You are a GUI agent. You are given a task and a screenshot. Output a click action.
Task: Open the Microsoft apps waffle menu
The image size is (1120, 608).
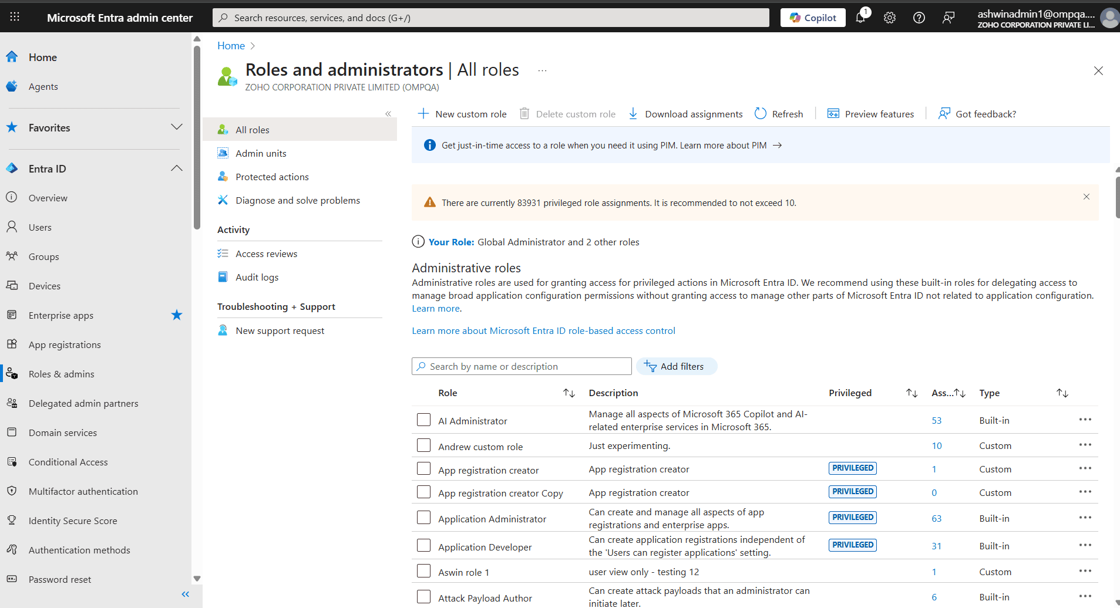coord(15,16)
